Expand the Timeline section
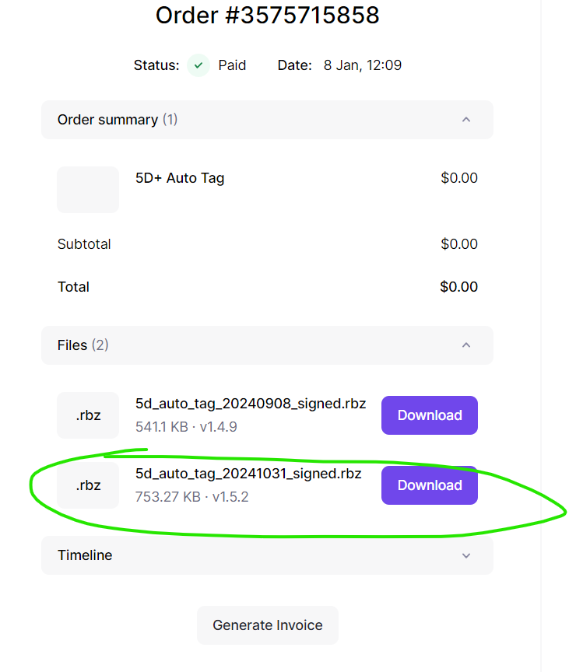Image resolution: width=569 pixels, height=672 pixels. pyautogui.click(x=465, y=555)
